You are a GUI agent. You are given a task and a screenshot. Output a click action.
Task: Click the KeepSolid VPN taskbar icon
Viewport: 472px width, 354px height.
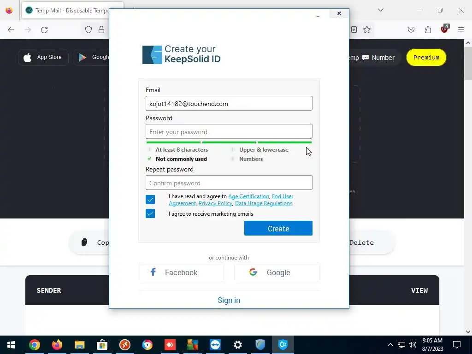pos(283,345)
